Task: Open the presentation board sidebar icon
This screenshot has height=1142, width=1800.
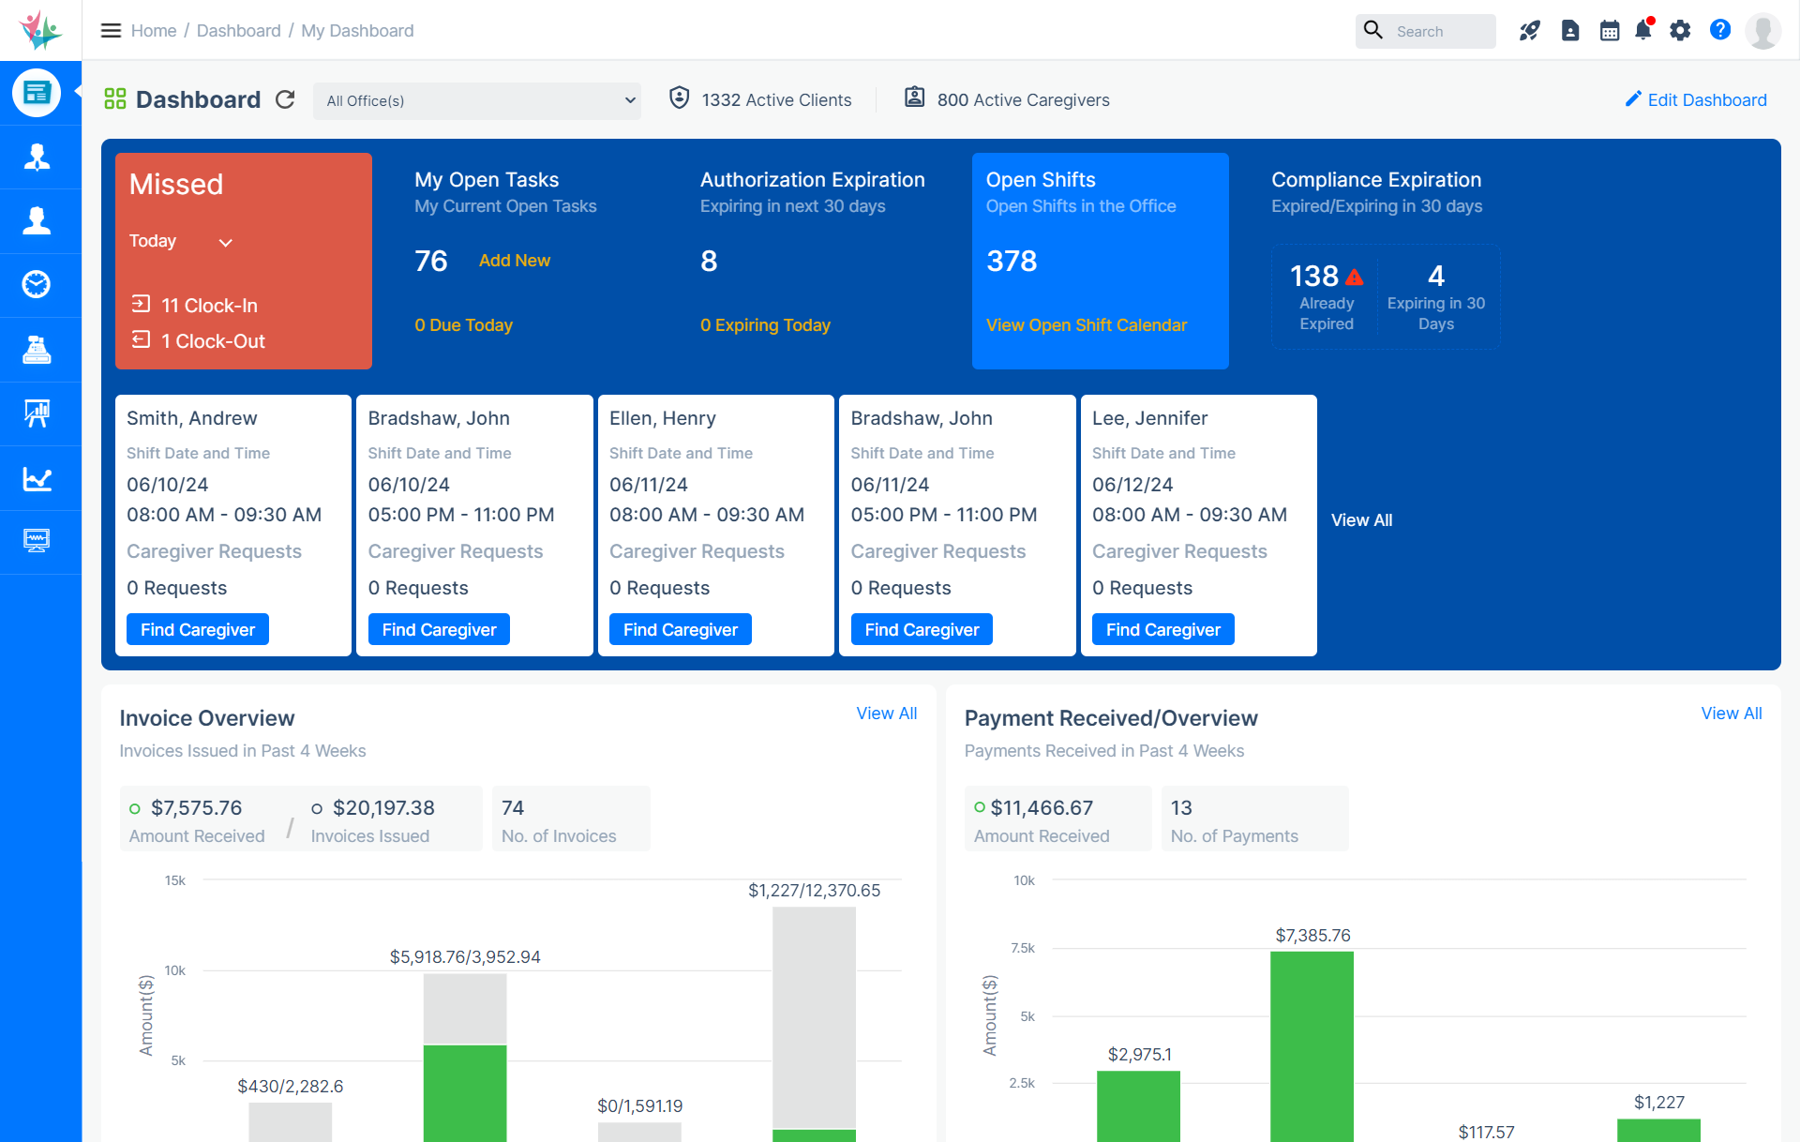Action: [x=37, y=413]
